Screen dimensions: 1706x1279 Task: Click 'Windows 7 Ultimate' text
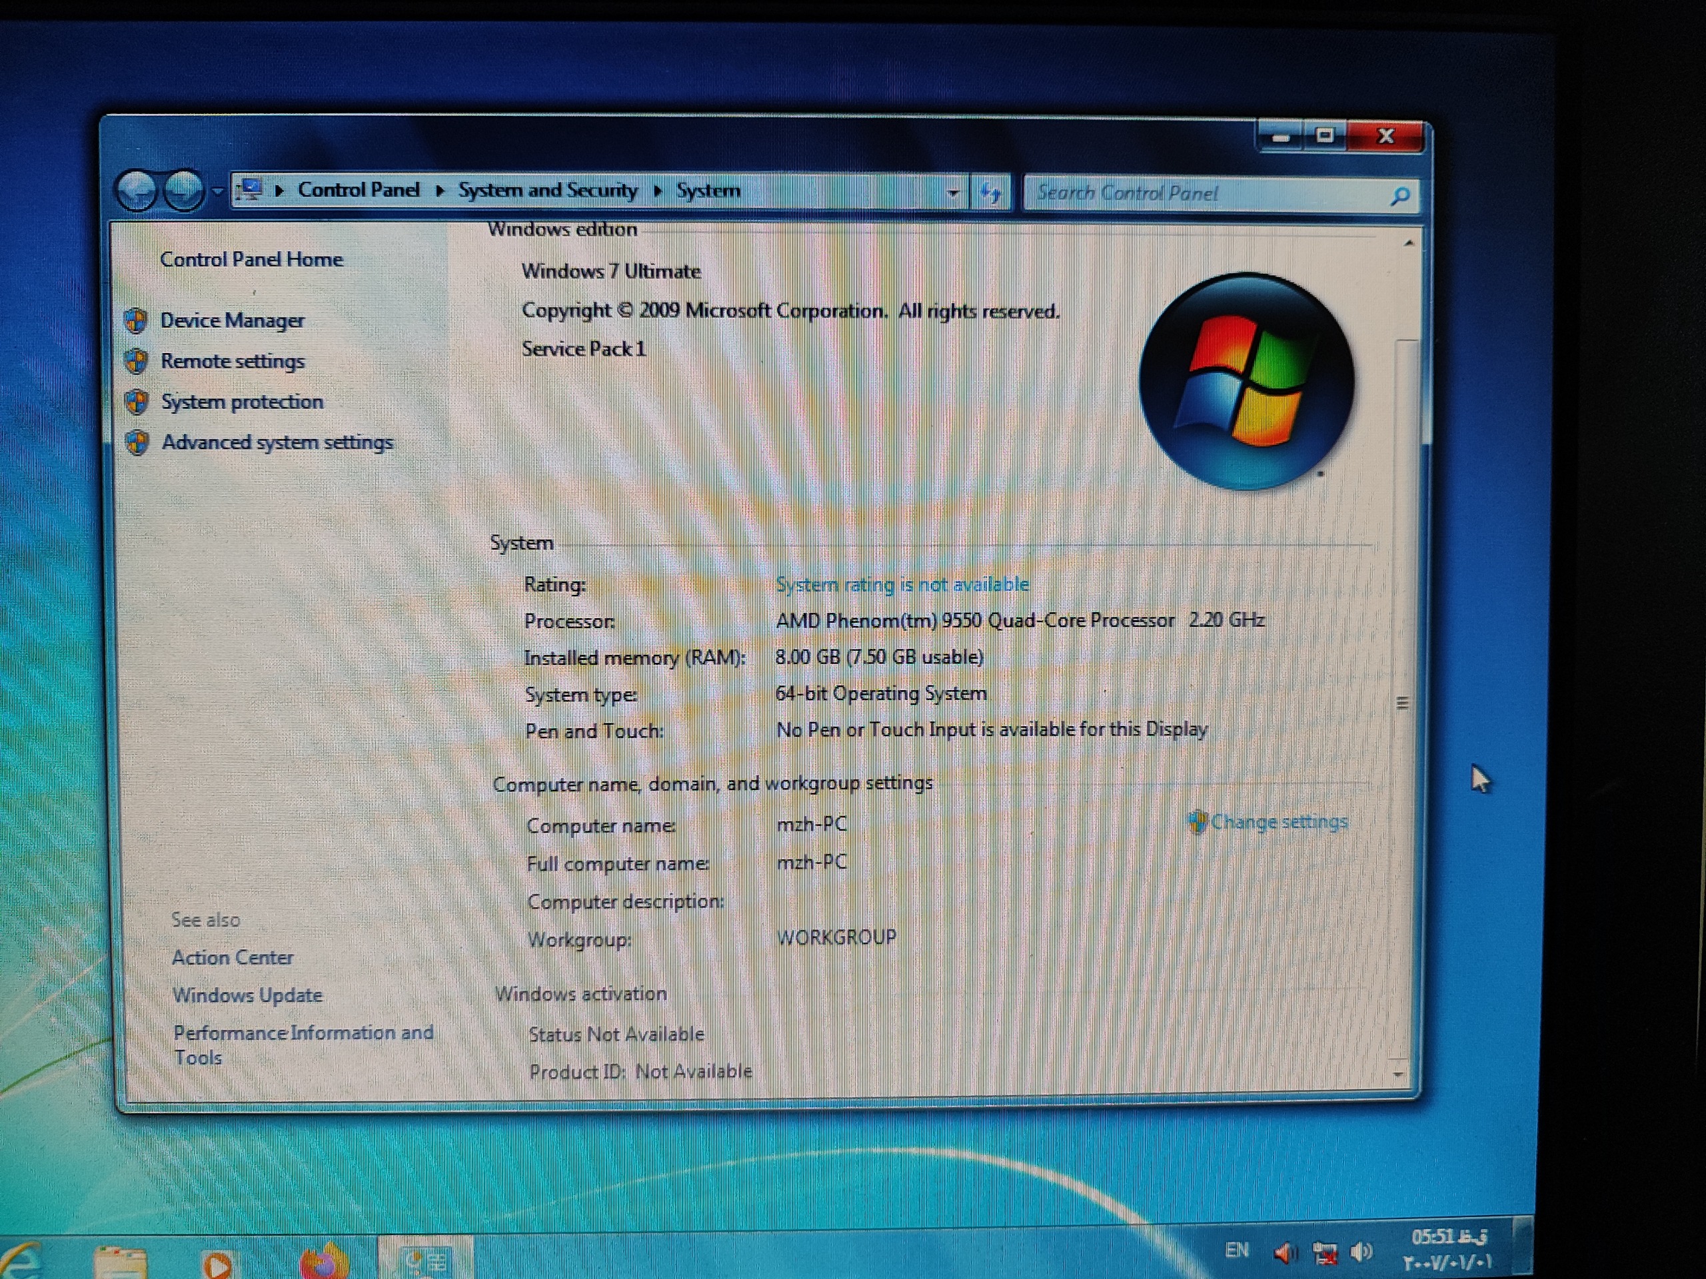click(x=611, y=271)
